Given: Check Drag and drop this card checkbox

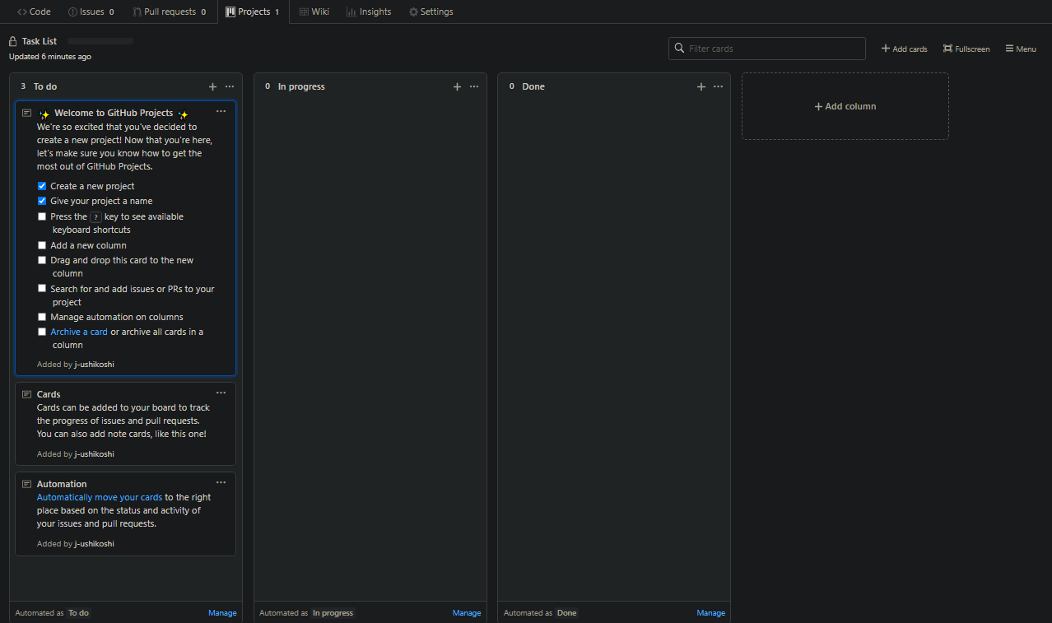Looking at the screenshot, I should tap(42, 260).
